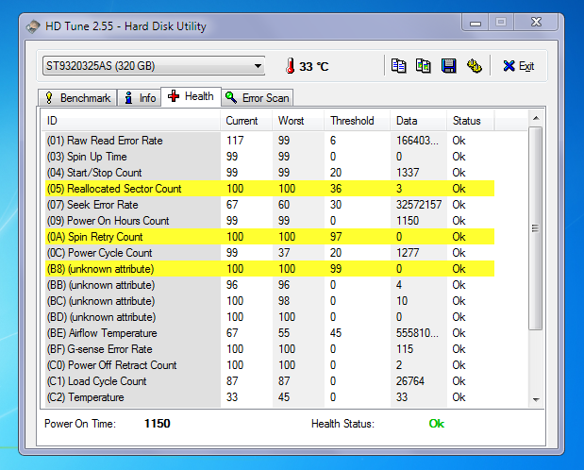
Task: Select the Spin Retry Count row
Action: pos(270,237)
